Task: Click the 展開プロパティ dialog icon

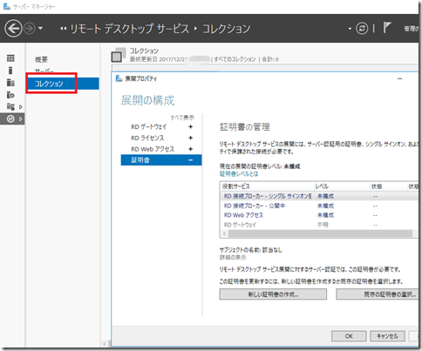Action: (119, 78)
